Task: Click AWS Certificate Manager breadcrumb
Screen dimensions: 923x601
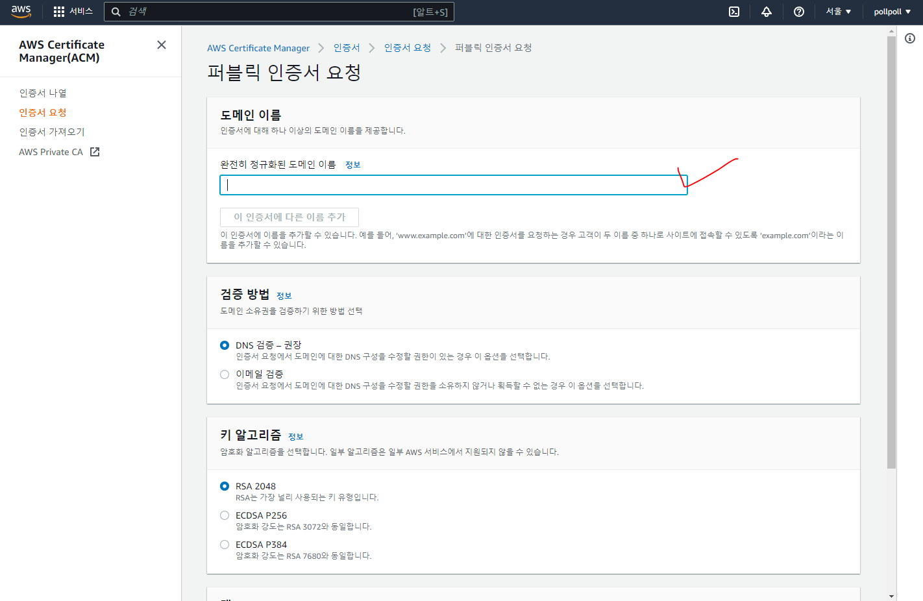Action: 258,48
